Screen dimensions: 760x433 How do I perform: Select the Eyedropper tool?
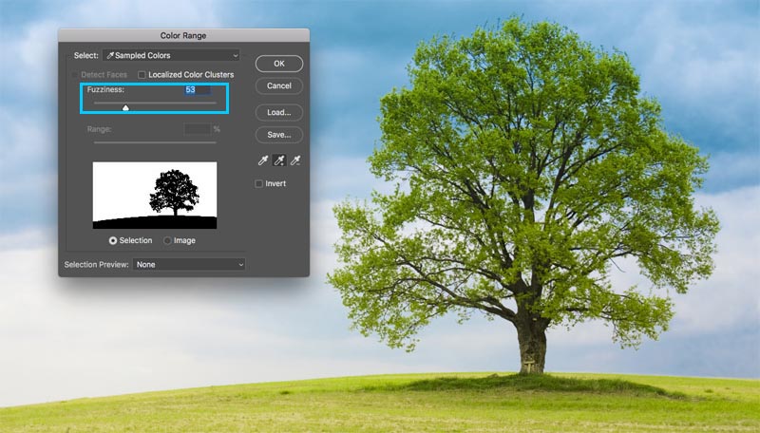[262, 160]
